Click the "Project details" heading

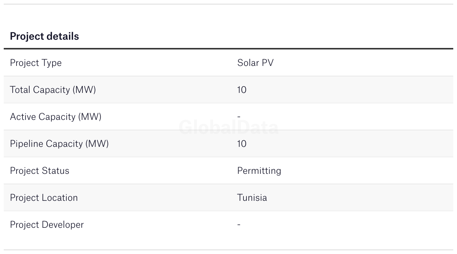coord(44,36)
